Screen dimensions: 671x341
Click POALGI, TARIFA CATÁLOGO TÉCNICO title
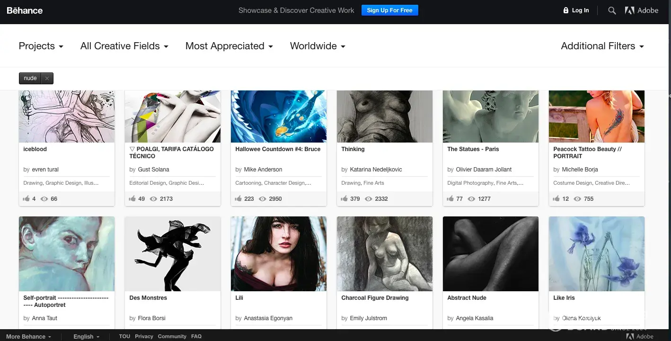(172, 153)
